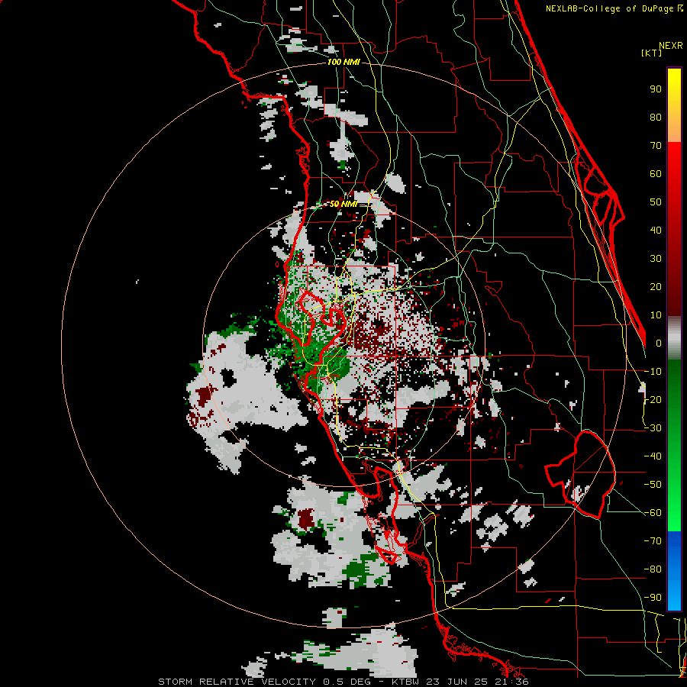
Task: Click the -10 knot colorbar label
Action: click(x=653, y=372)
